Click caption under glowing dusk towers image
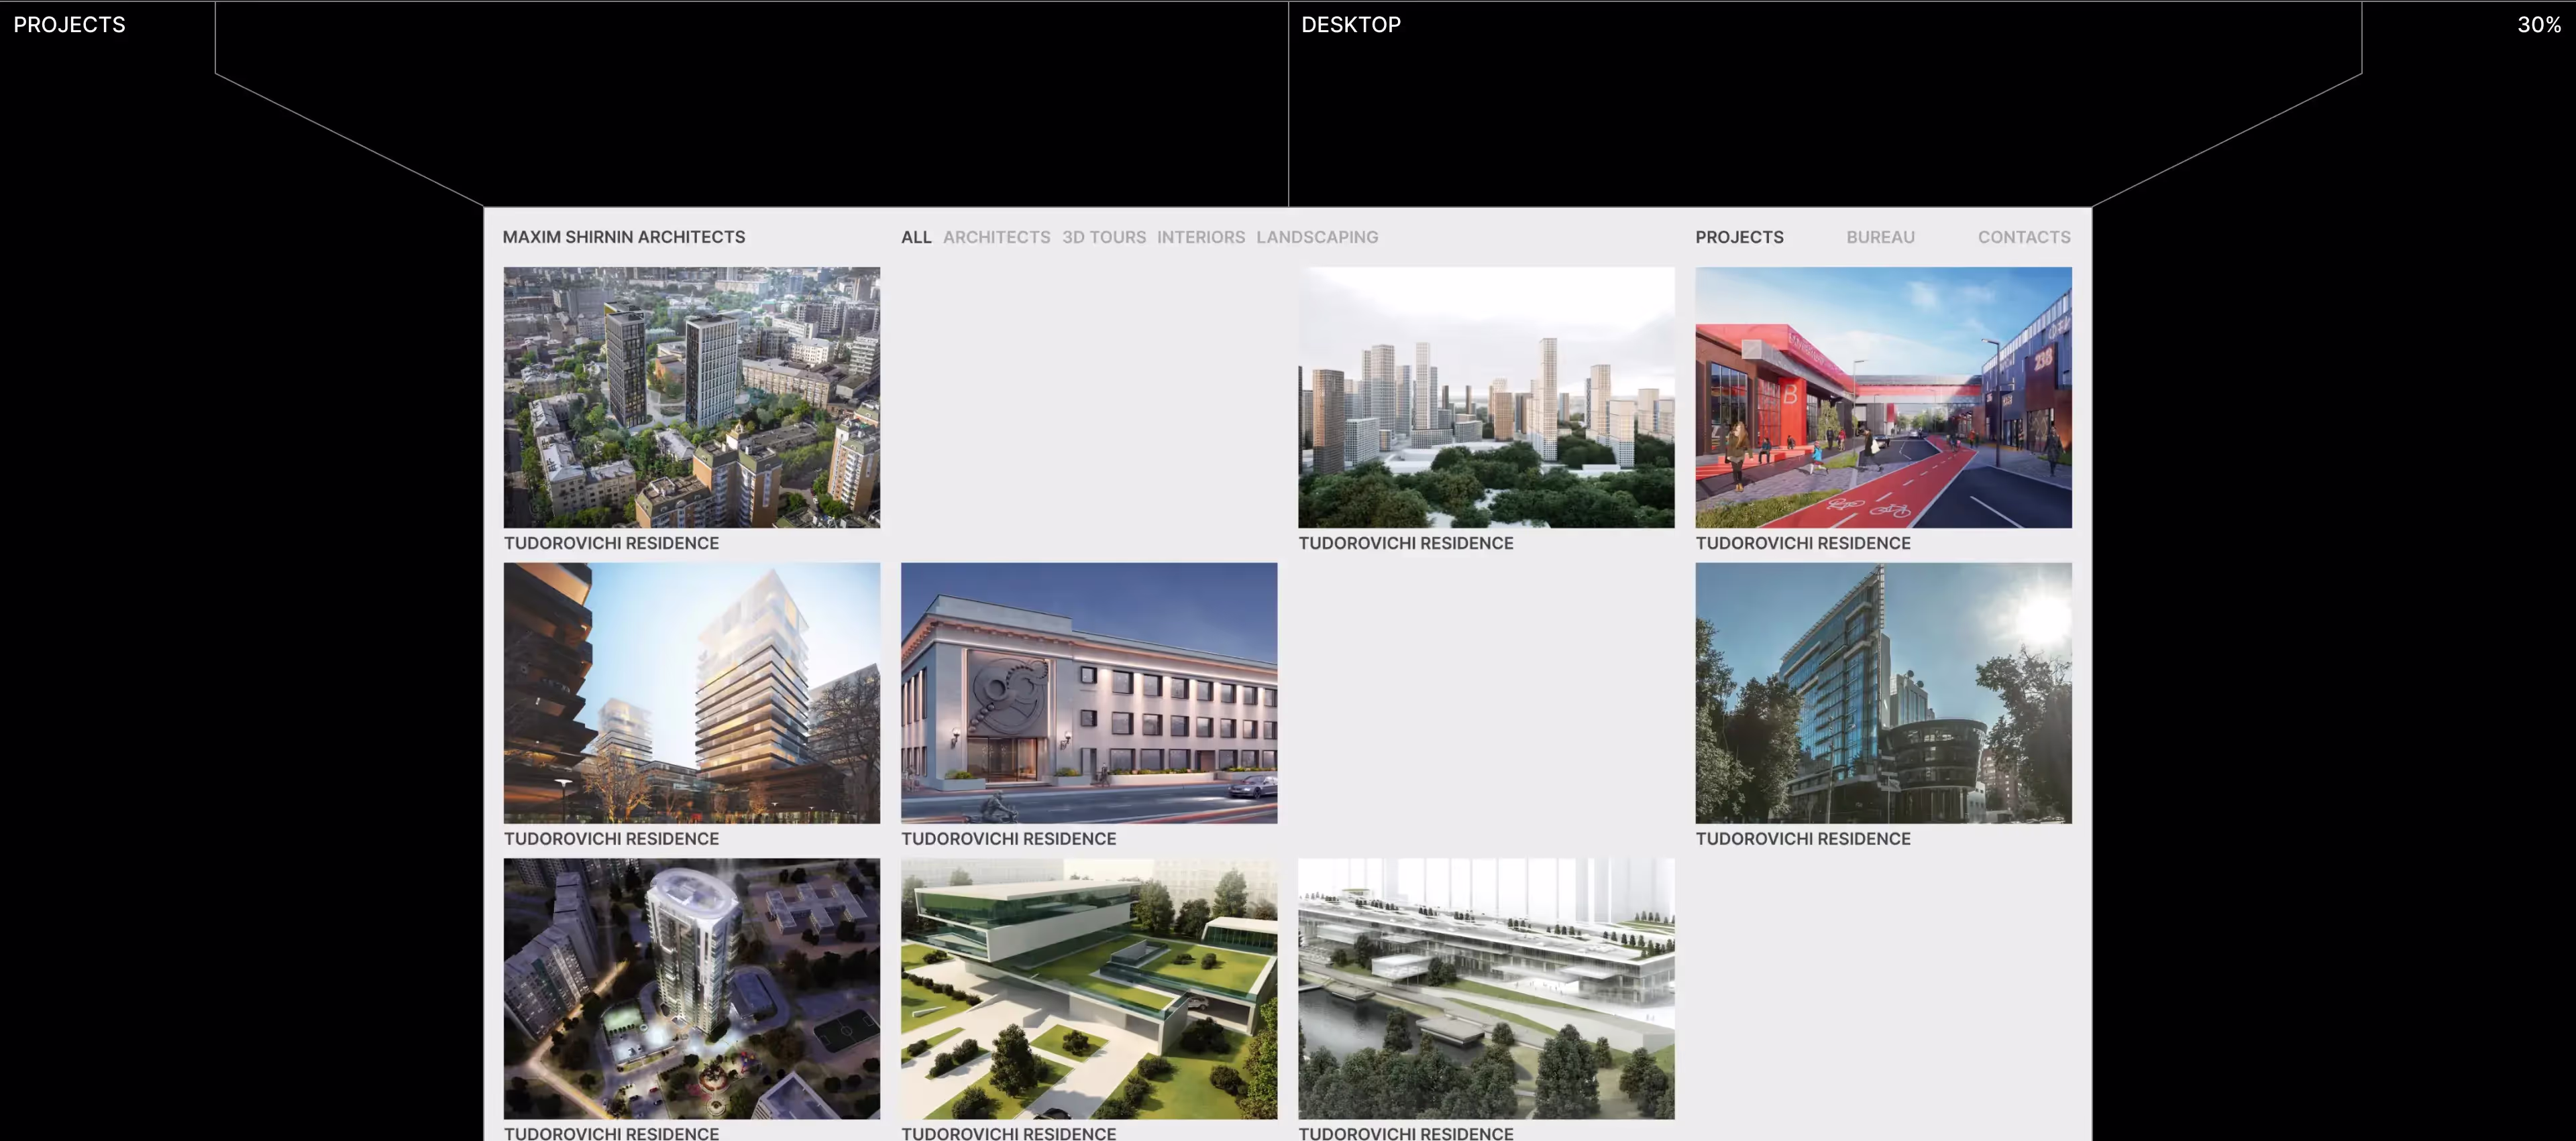The height and width of the screenshot is (1141, 2576). [x=611, y=838]
